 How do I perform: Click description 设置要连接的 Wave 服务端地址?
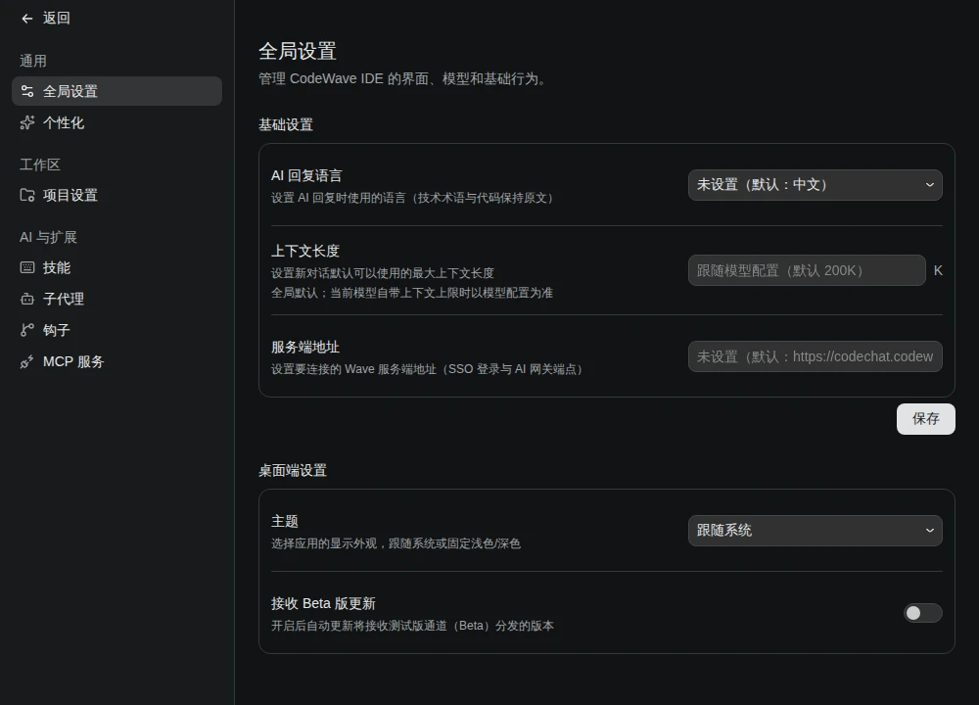click(429, 369)
